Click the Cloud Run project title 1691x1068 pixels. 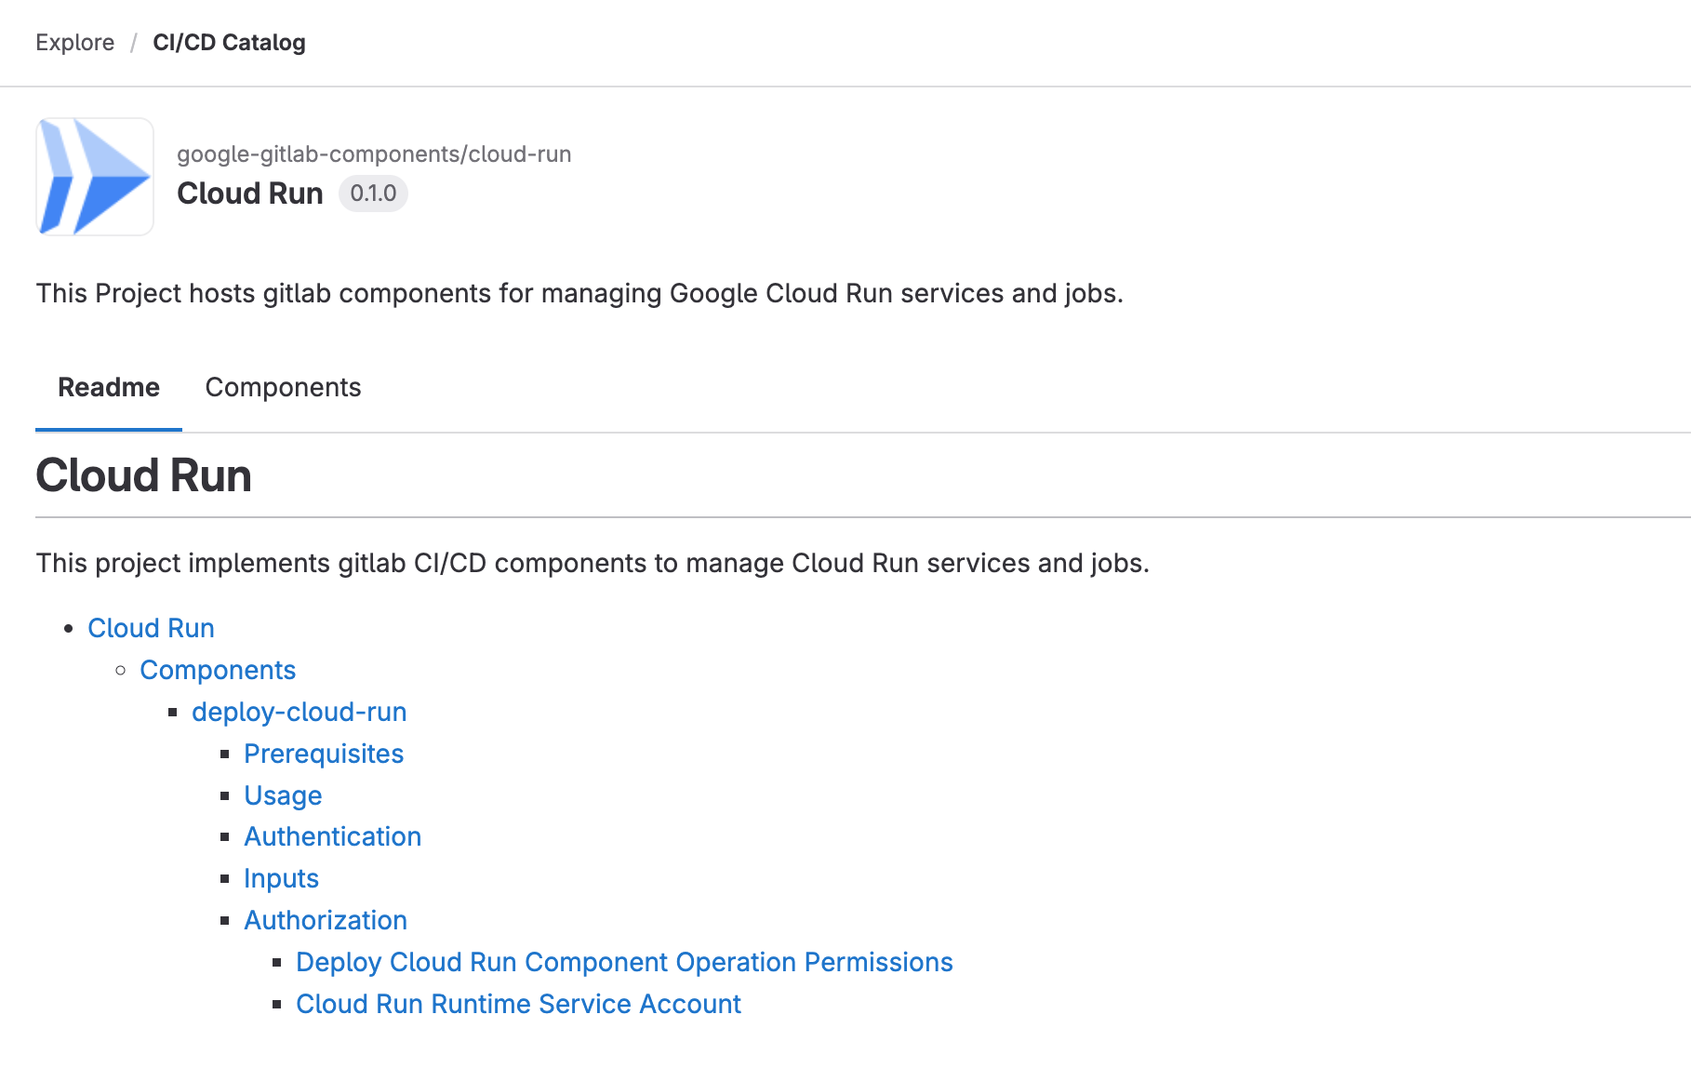(x=250, y=194)
